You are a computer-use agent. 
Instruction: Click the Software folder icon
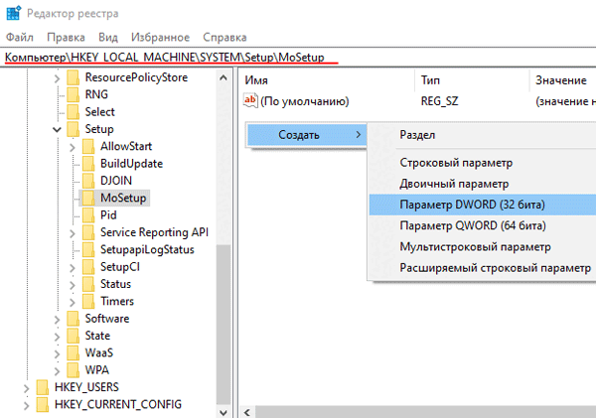(73, 319)
